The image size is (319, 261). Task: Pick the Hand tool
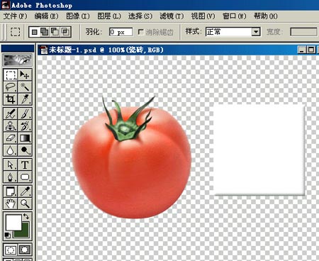11,204
